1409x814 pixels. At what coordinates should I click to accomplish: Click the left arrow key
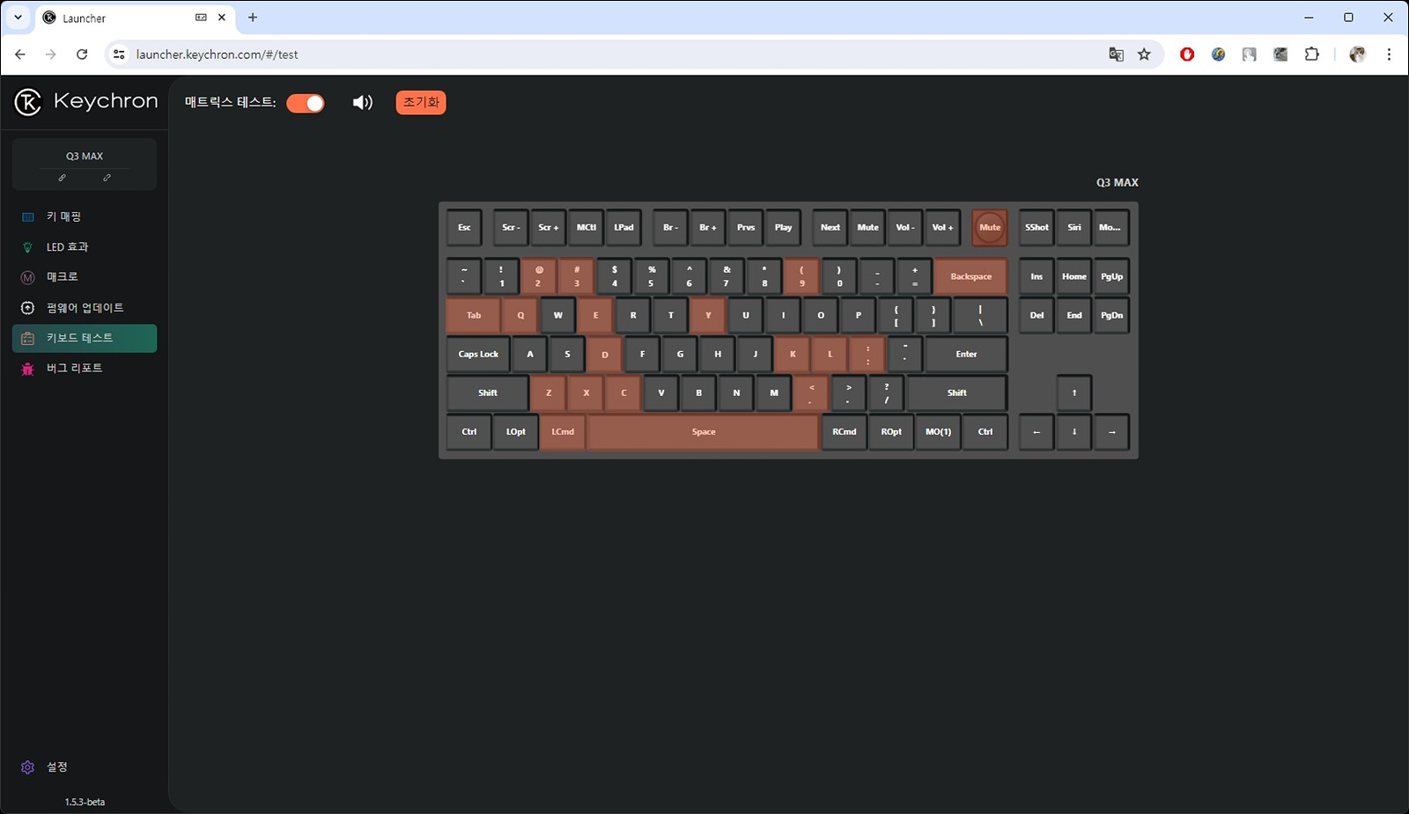click(x=1036, y=432)
